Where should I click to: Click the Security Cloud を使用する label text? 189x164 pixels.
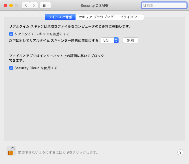pos(36,68)
